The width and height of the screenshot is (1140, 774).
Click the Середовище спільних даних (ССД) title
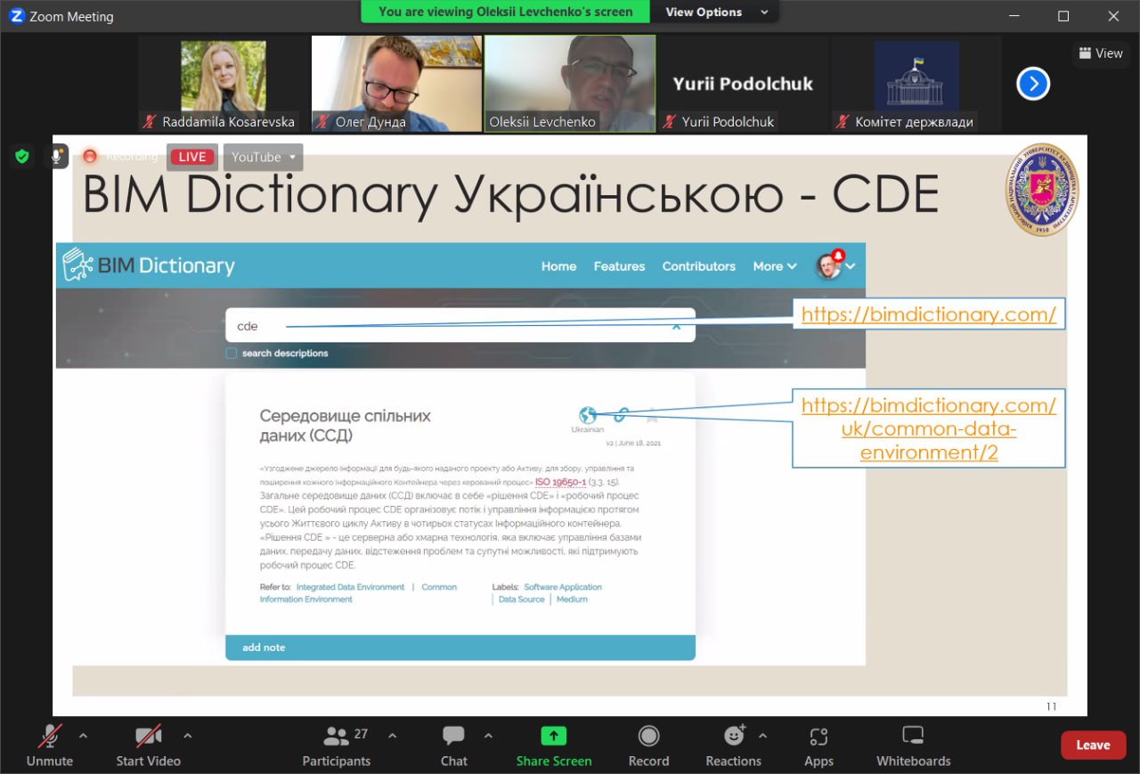point(346,426)
